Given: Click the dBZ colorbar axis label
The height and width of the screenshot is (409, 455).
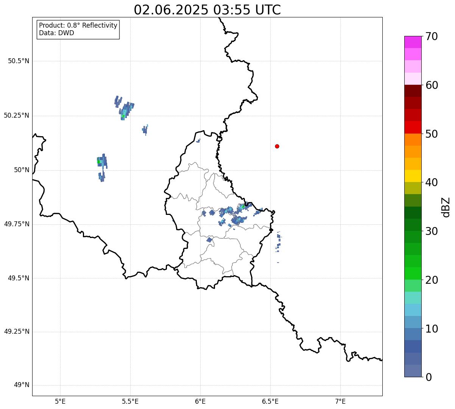Looking at the screenshot, I should 446,207.
